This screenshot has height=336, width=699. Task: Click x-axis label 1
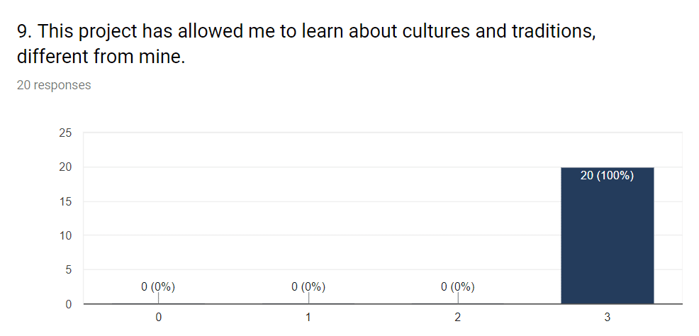tap(308, 318)
